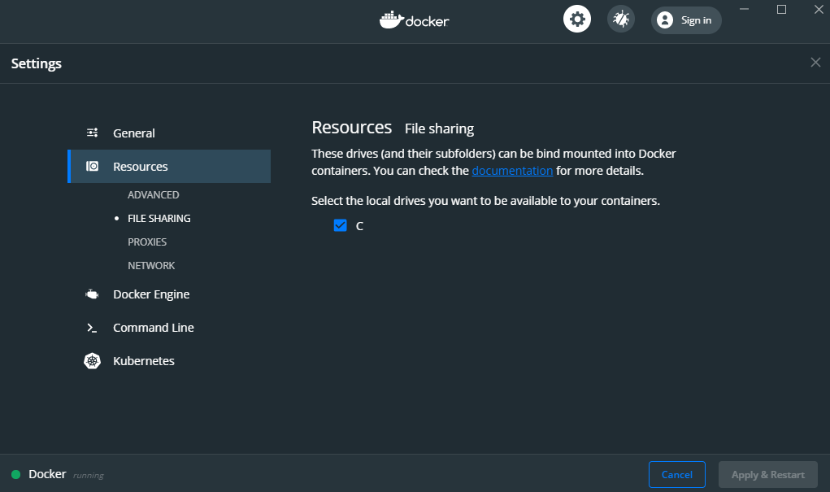Click the Apply & Restart button

(768, 475)
